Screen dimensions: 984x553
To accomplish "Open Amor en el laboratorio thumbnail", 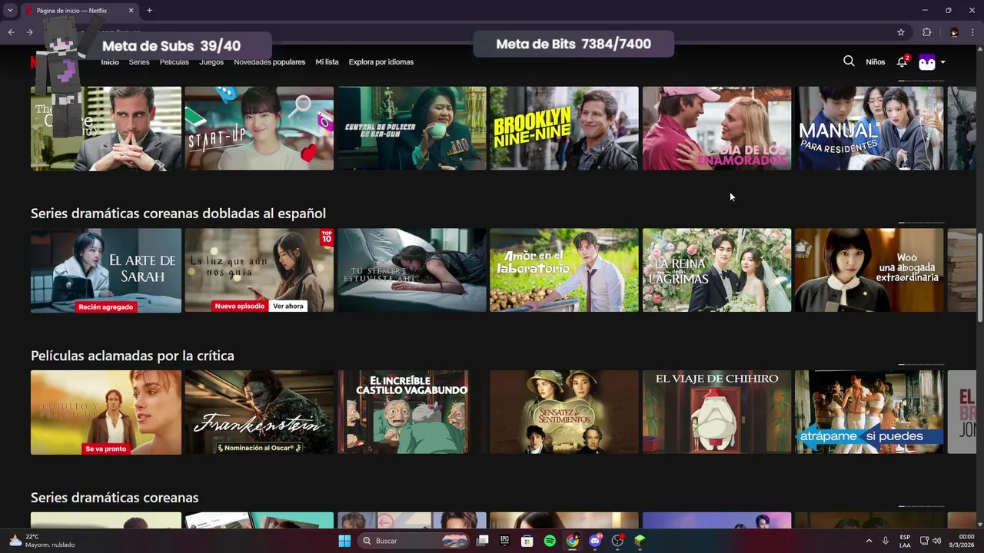I will [x=564, y=270].
